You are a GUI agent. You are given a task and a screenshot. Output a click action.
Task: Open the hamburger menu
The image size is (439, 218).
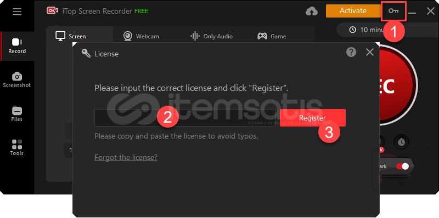point(17,12)
